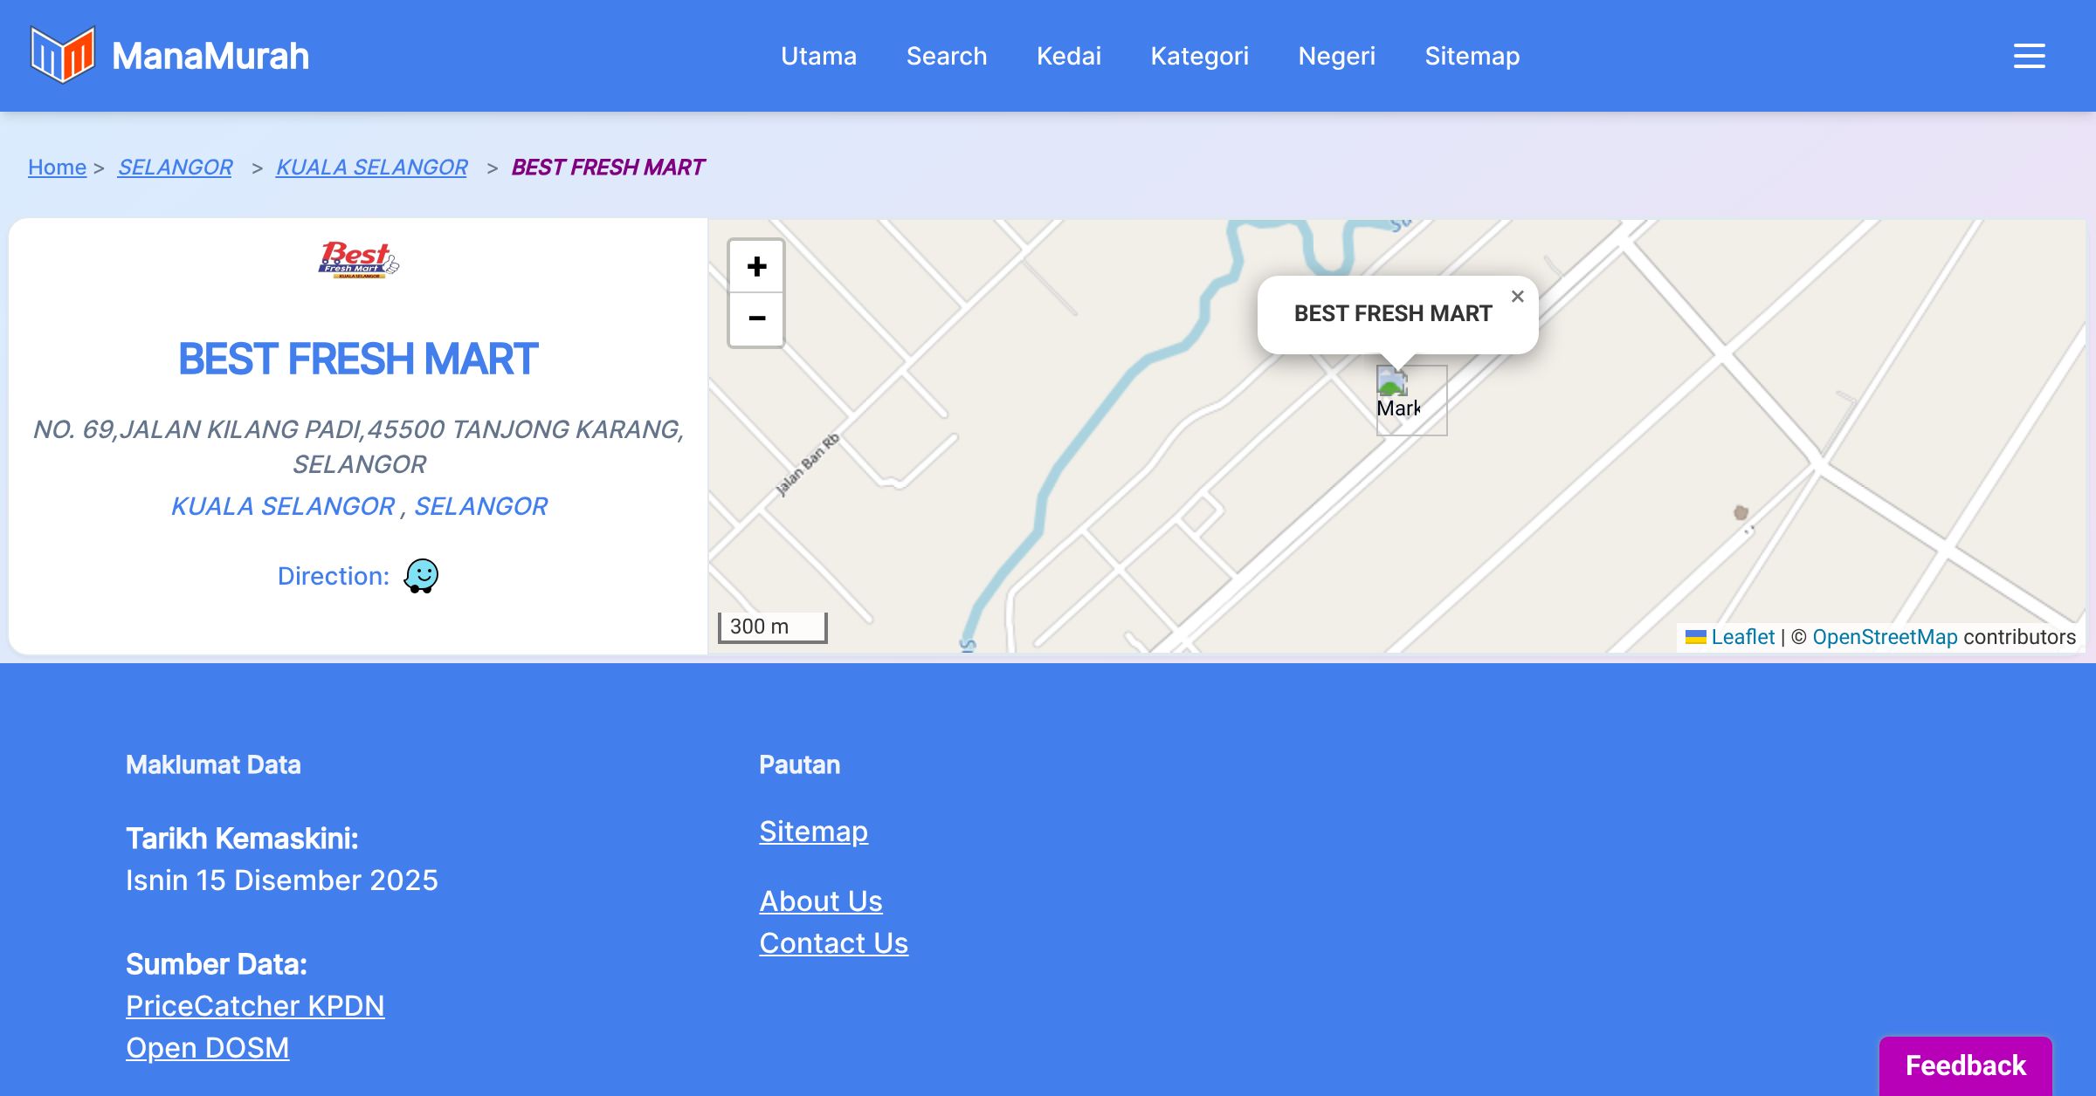Close the BEST FRESH MART map popup
Screen dimensions: 2096x1096
pos(1517,297)
